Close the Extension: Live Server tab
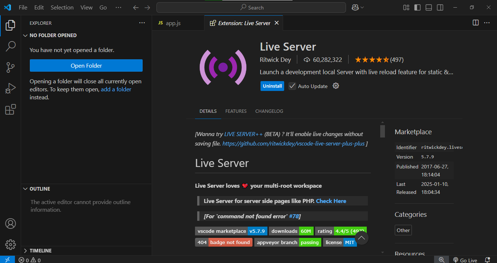Image resolution: width=497 pixels, height=263 pixels. tap(277, 23)
